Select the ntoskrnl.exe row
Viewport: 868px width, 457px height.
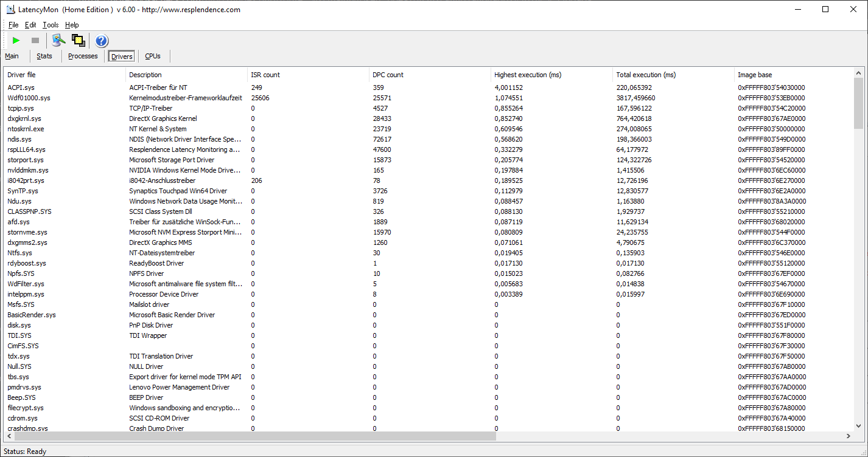(x=429, y=129)
